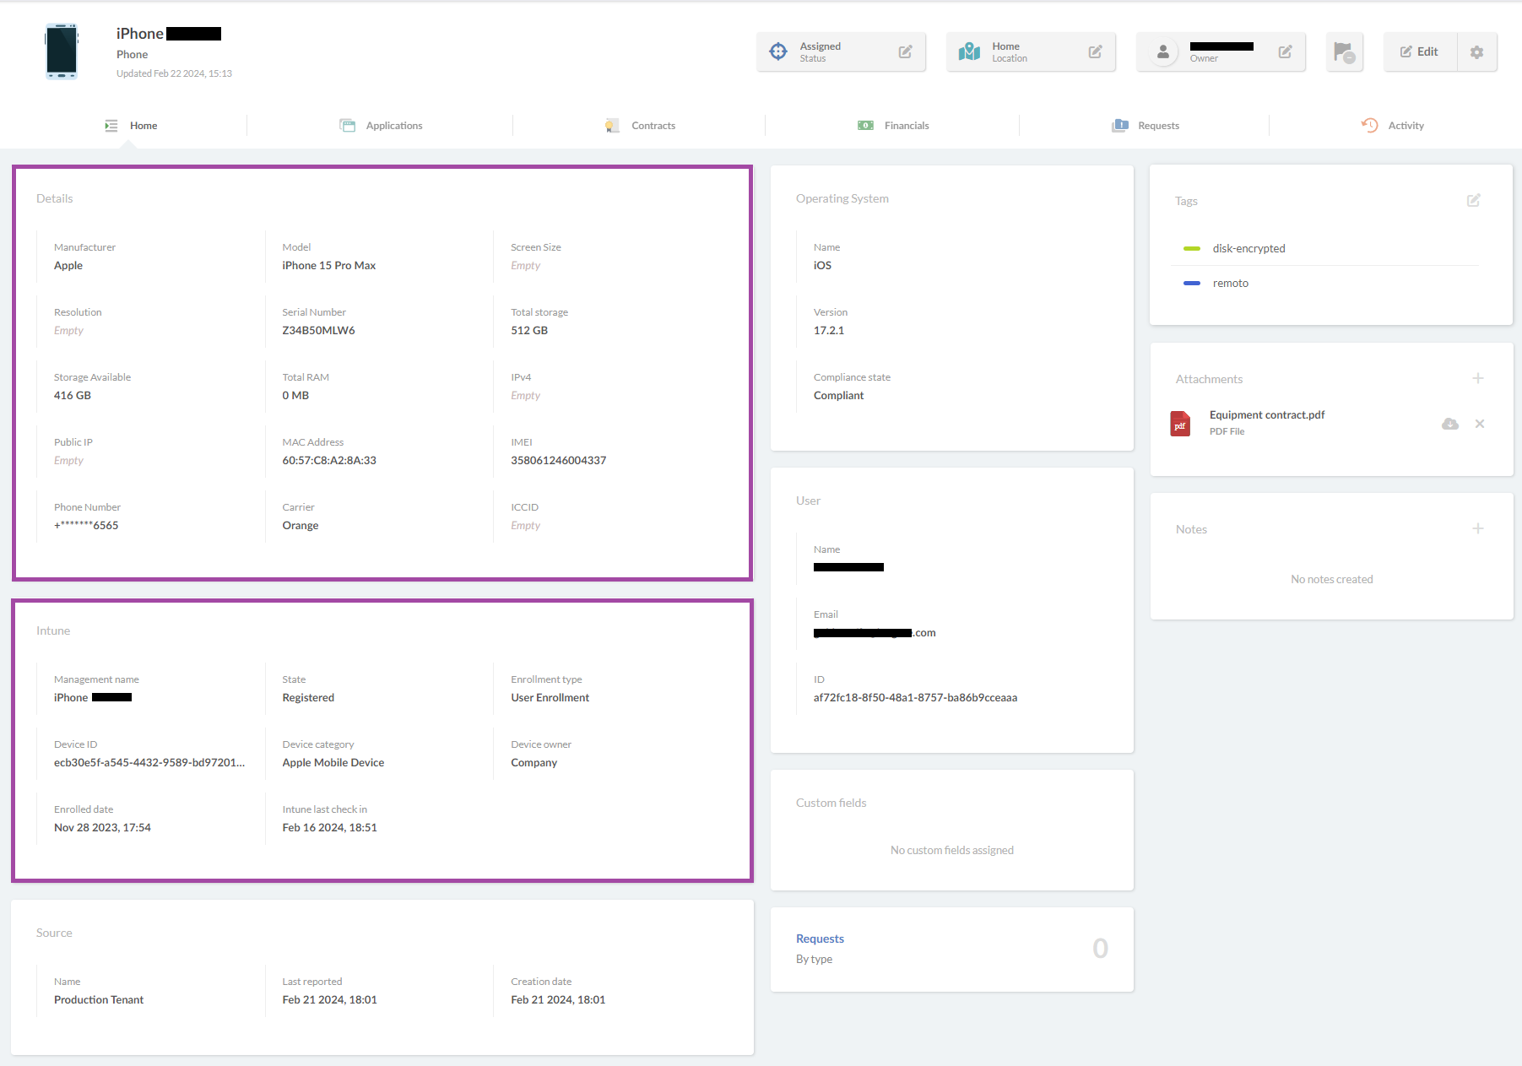Remove the Equipment contract.pdf attachment
This screenshot has width=1522, height=1066.
point(1480,424)
